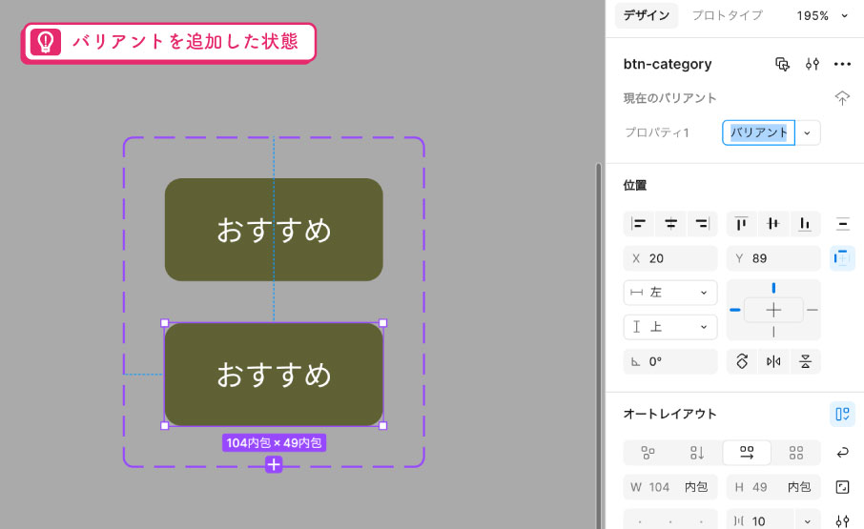Select grid layout direction icon

point(796,453)
